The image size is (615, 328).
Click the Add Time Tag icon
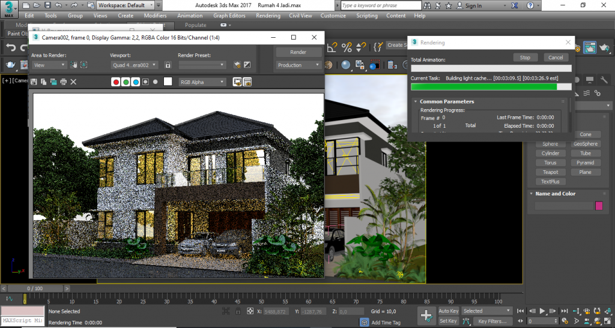point(365,323)
